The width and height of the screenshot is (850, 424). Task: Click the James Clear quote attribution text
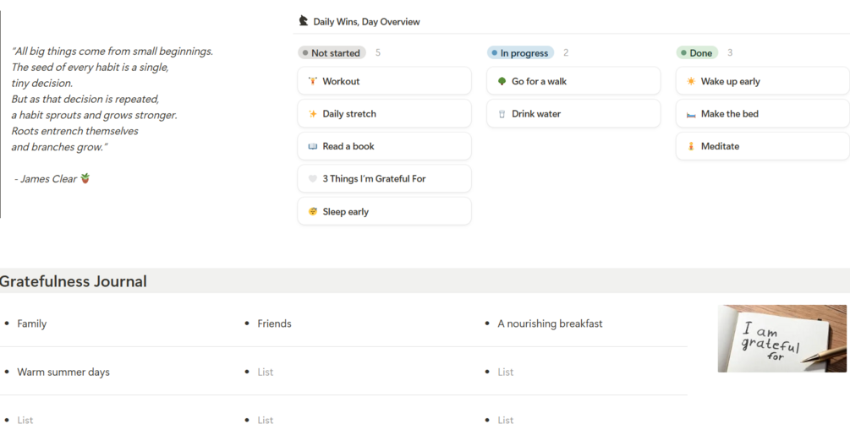(x=49, y=179)
